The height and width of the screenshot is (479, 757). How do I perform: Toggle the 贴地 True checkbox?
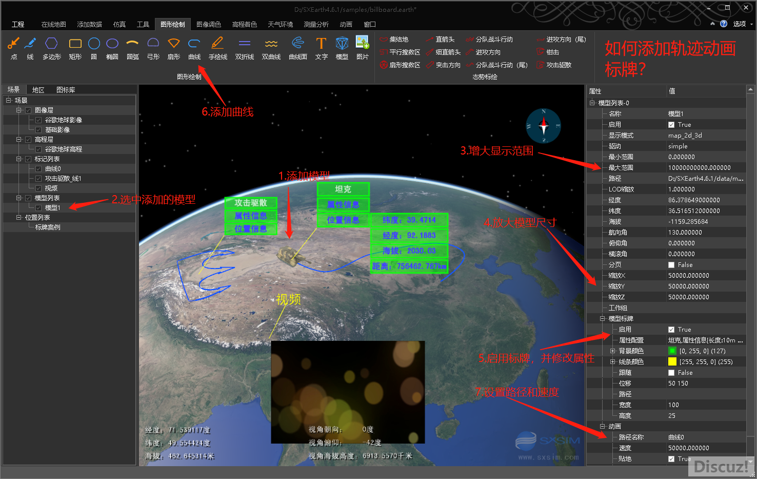coord(671,459)
